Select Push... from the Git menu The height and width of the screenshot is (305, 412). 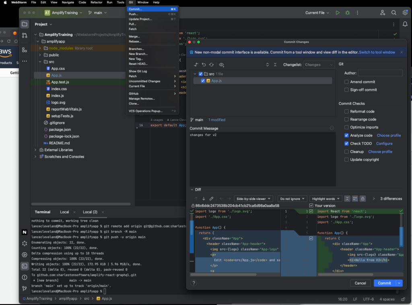click(x=134, y=14)
